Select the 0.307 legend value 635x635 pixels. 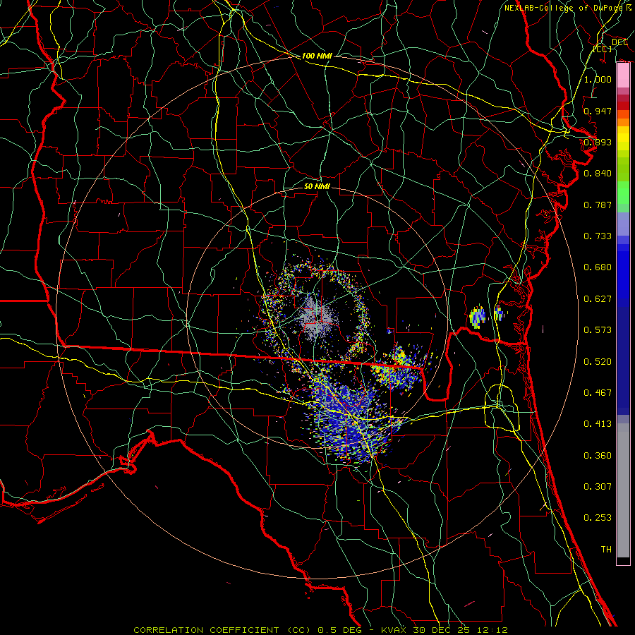598,487
